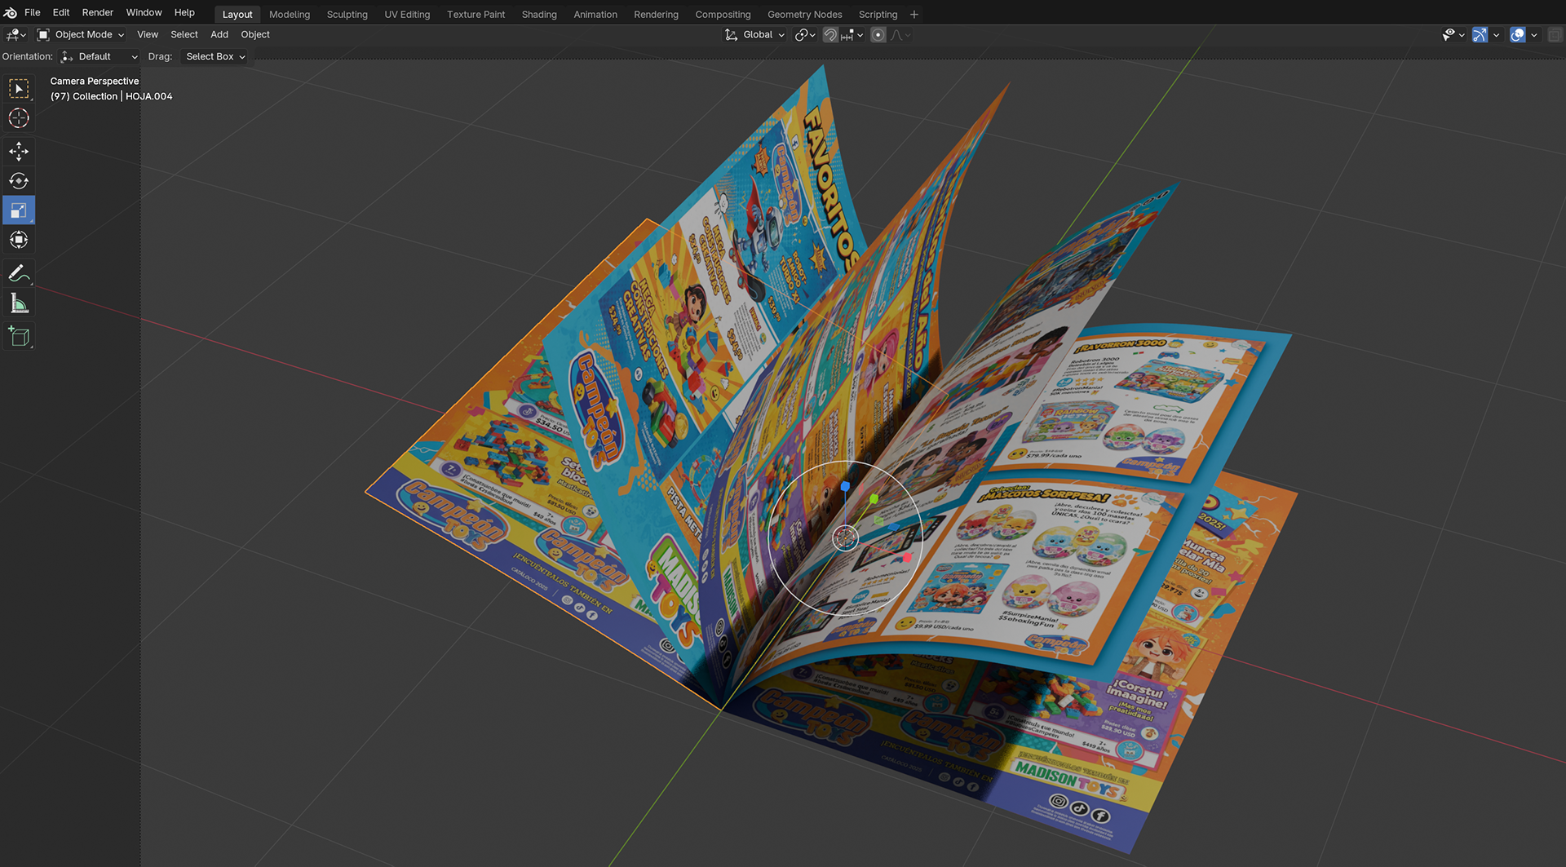Click '(97) Collection | HOJA.004' text

[x=111, y=96]
